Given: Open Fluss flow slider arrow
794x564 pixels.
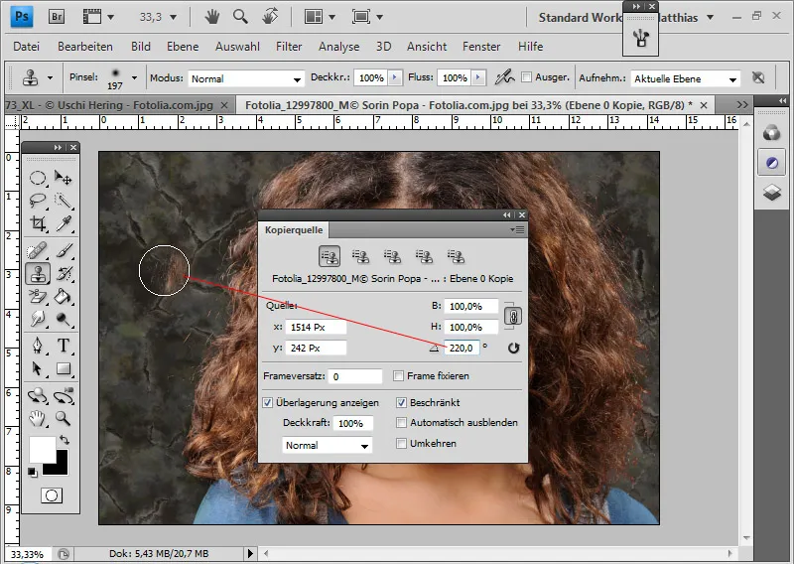Looking at the screenshot, I should click(x=478, y=77).
